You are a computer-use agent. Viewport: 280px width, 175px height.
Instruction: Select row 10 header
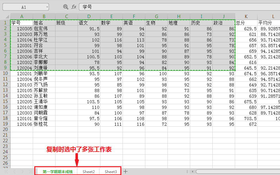5,73
